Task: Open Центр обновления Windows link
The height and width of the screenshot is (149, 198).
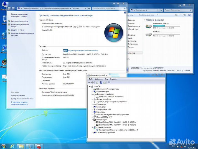Action: point(22,99)
